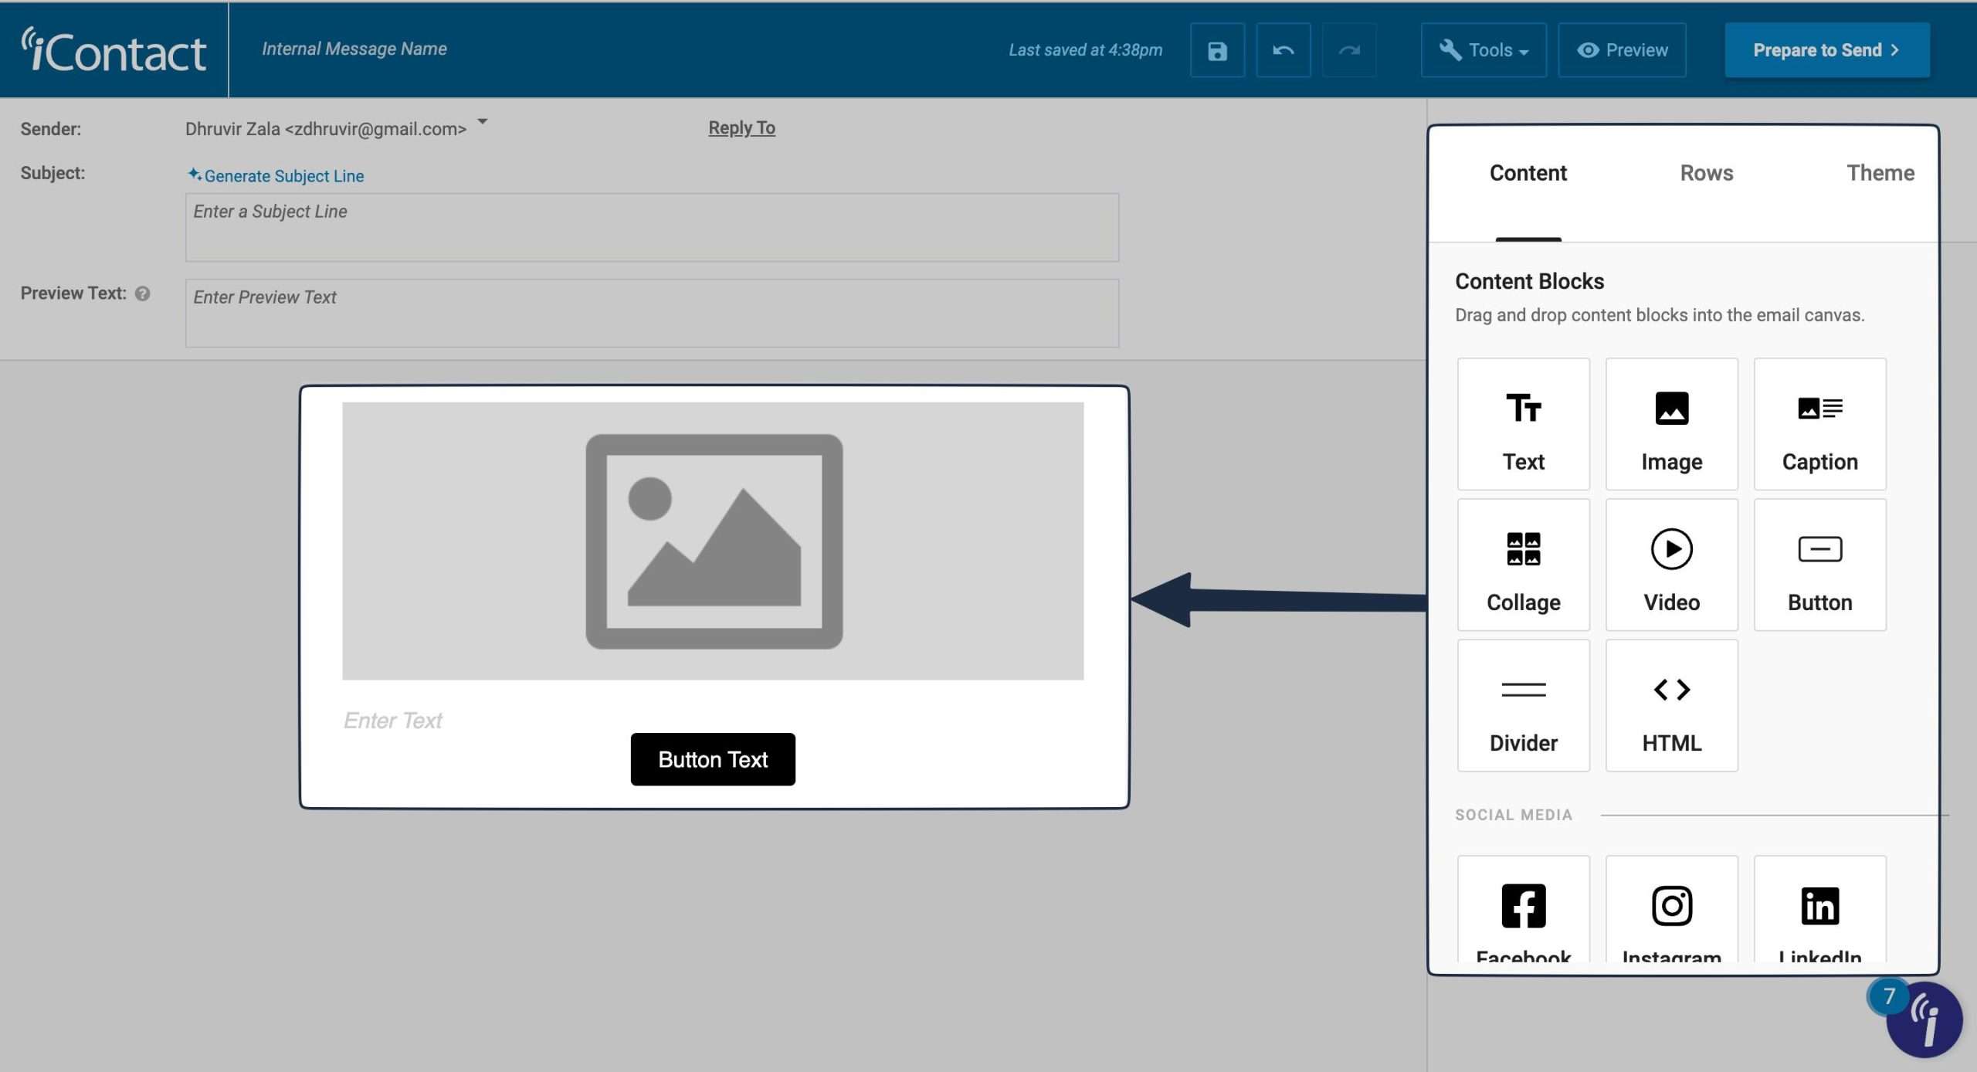Open the Tools dropdown
The width and height of the screenshot is (1977, 1072).
[x=1483, y=49]
